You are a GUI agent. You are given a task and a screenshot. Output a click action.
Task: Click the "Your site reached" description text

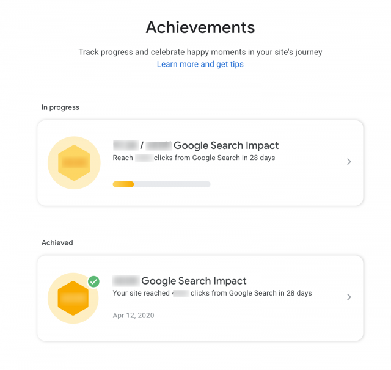(x=142, y=294)
